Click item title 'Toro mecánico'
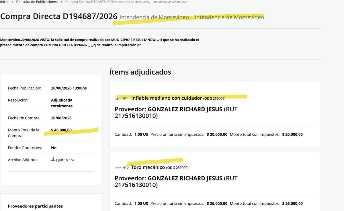The height and width of the screenshot is (211, 344). point(148,167)
